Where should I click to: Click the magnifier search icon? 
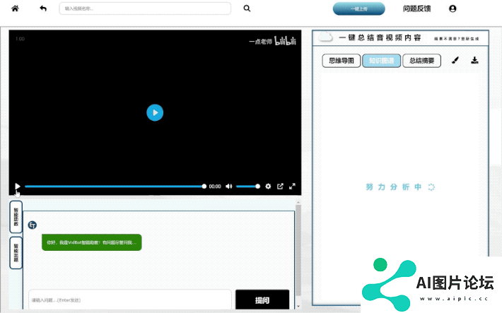[x=247, y=8]
